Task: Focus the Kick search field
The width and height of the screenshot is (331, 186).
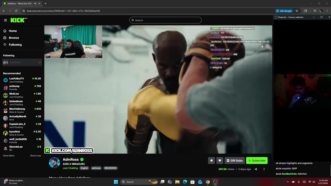Action: coord(165,20)
